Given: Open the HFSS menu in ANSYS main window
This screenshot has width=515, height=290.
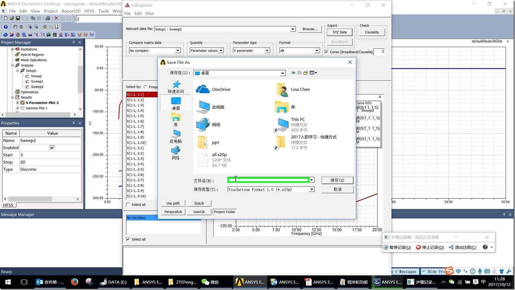Looking at the screenshot, I should (x=89, y=11).
